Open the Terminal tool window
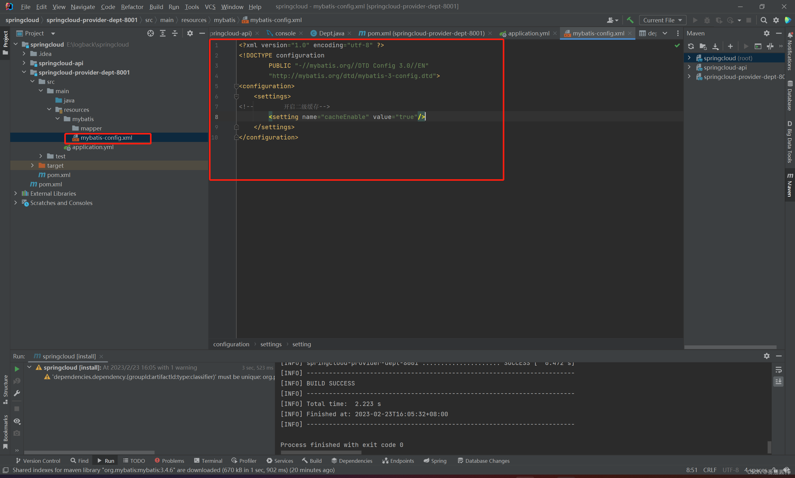This screenshot has width=795, height=478. coord(208,461)
